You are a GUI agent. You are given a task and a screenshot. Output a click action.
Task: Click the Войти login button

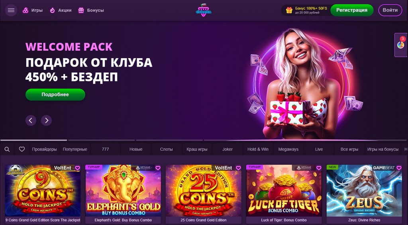[x=390, y=10]
